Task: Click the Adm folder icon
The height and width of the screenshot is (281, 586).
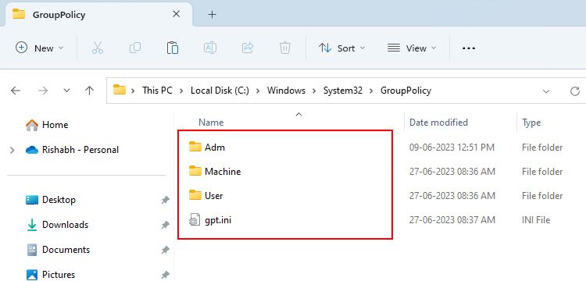Action: coord(195,147)
